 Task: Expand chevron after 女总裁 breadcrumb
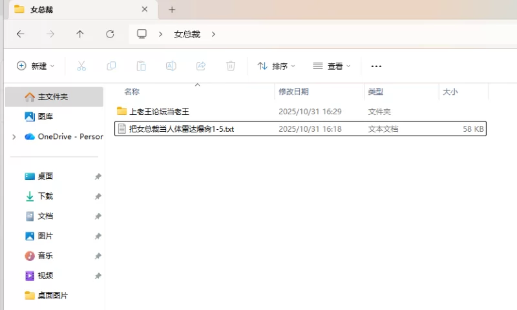click(213, 34)
